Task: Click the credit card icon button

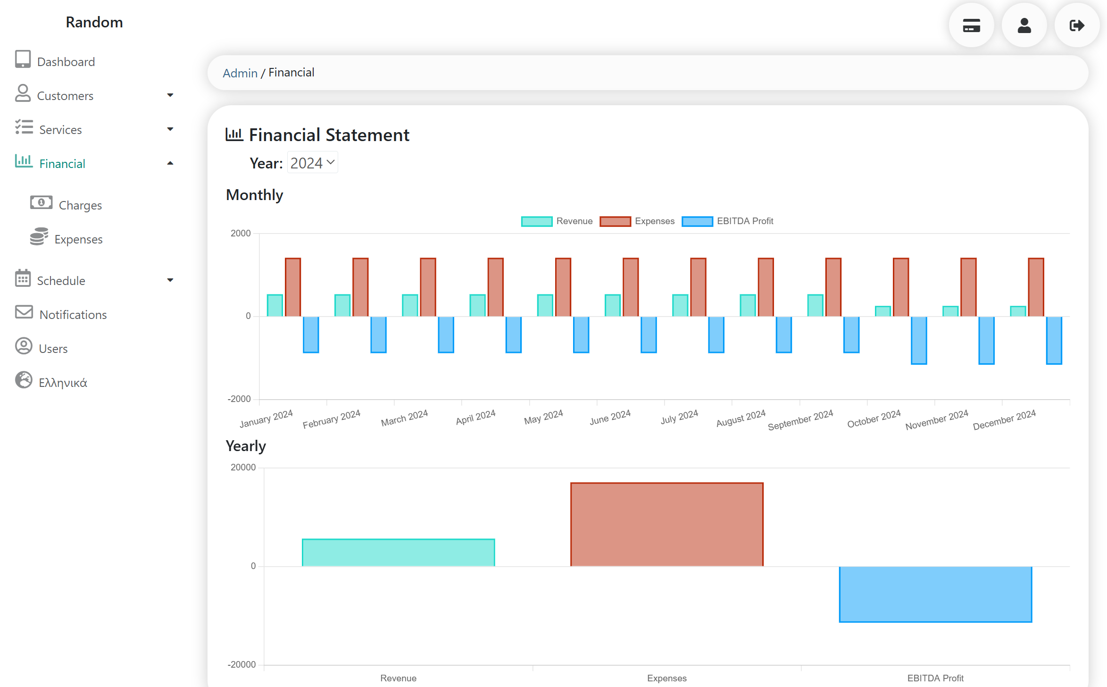Action: [971, 25]
